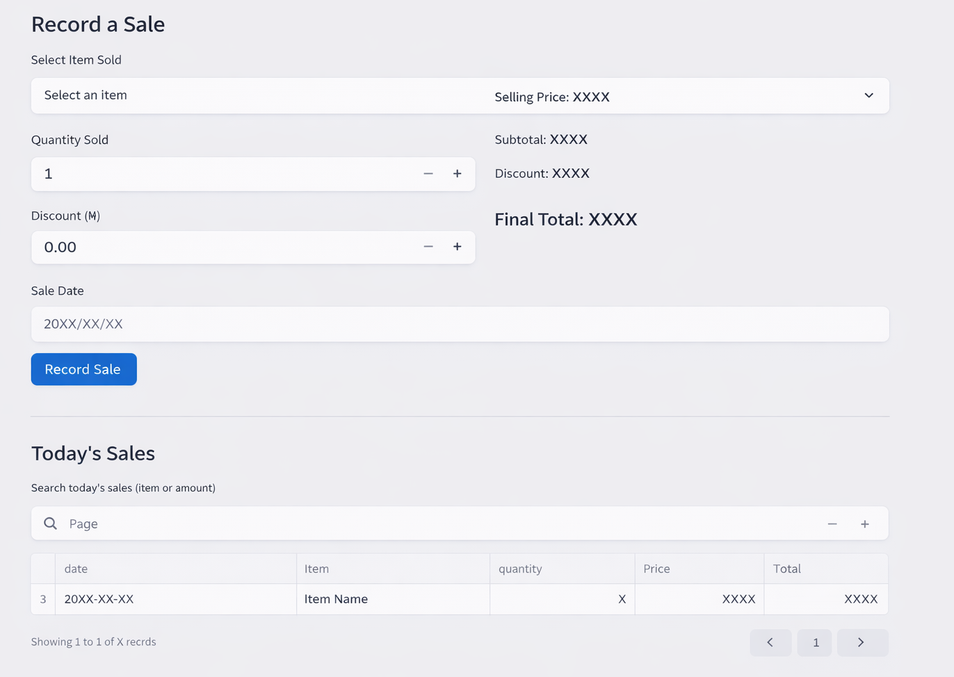Open the Select an item dropdown
Viewport: 954px width, 677px height.
point(459,96)
